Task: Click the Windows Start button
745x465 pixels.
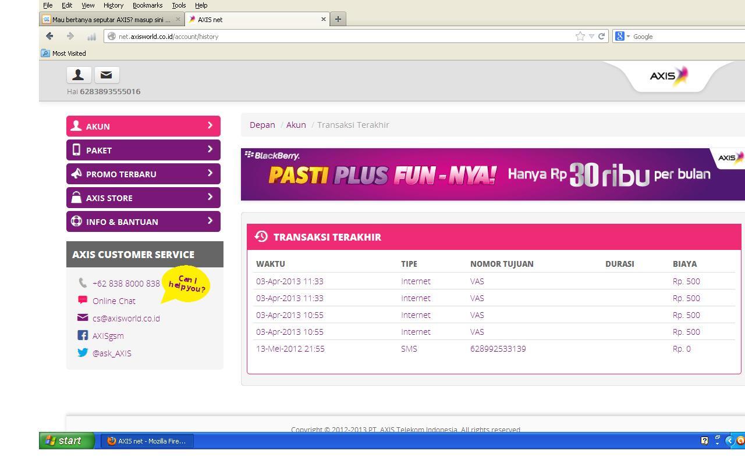Action: [67, 441]
